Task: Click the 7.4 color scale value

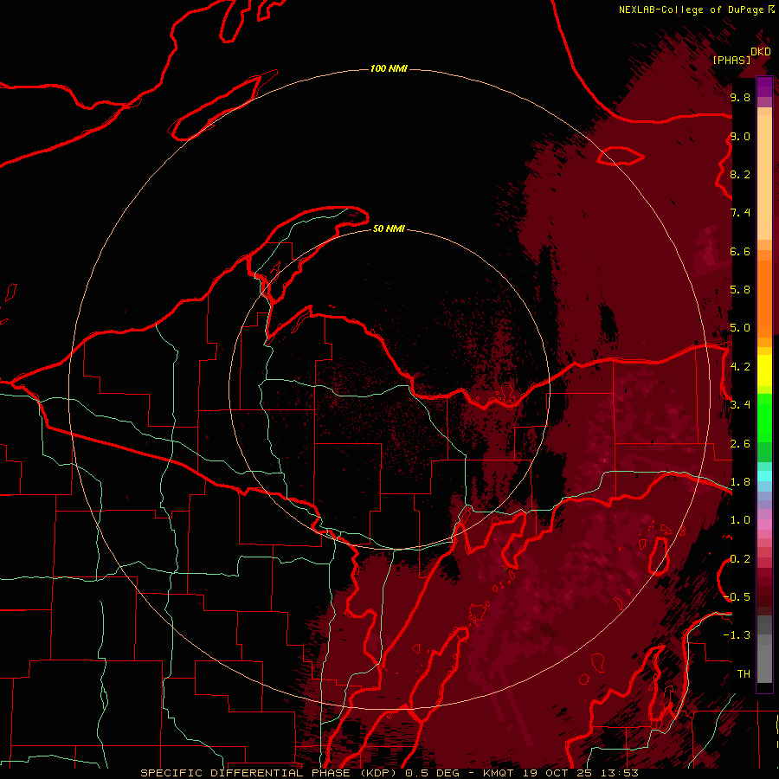Action: click(740, 213)
